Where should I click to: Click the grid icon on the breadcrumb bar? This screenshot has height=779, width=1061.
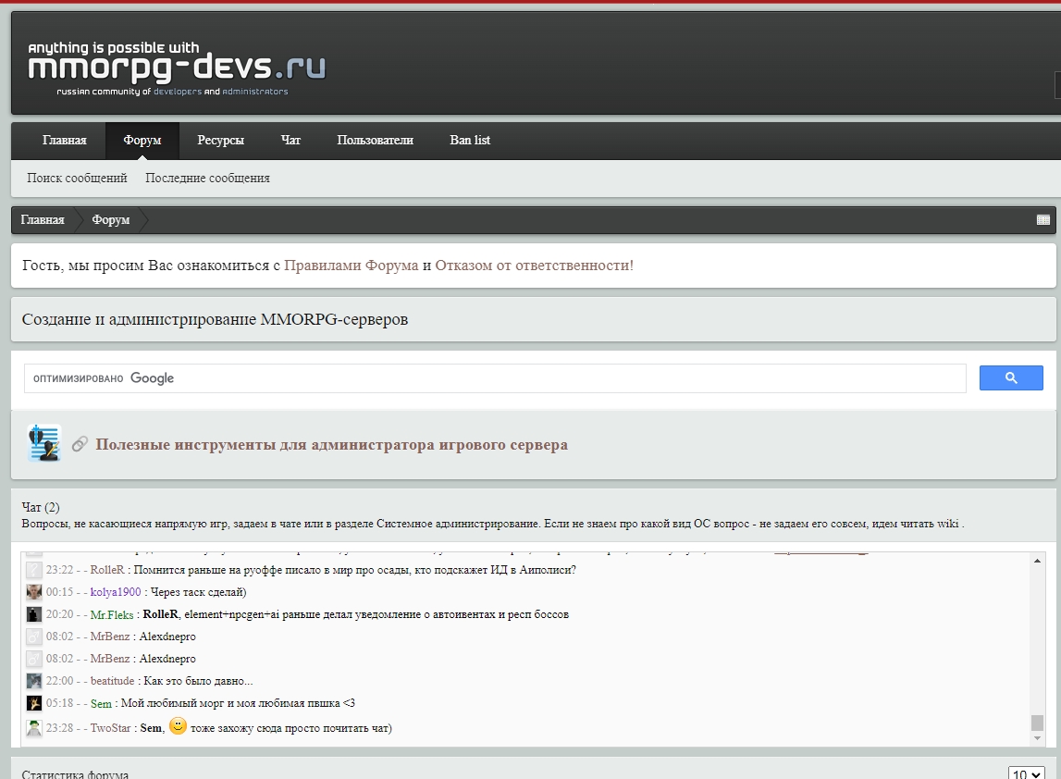(1043, 220)
